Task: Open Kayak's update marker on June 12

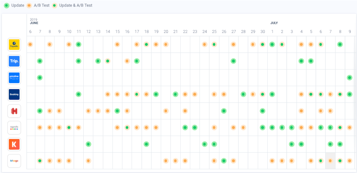Action: [88, 144]
